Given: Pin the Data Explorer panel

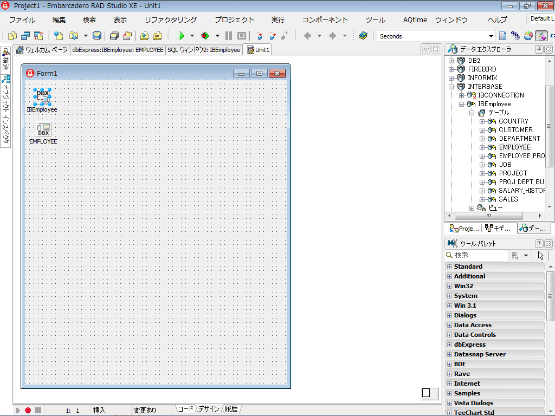Looking at the screenshot, I should point(539,49).
